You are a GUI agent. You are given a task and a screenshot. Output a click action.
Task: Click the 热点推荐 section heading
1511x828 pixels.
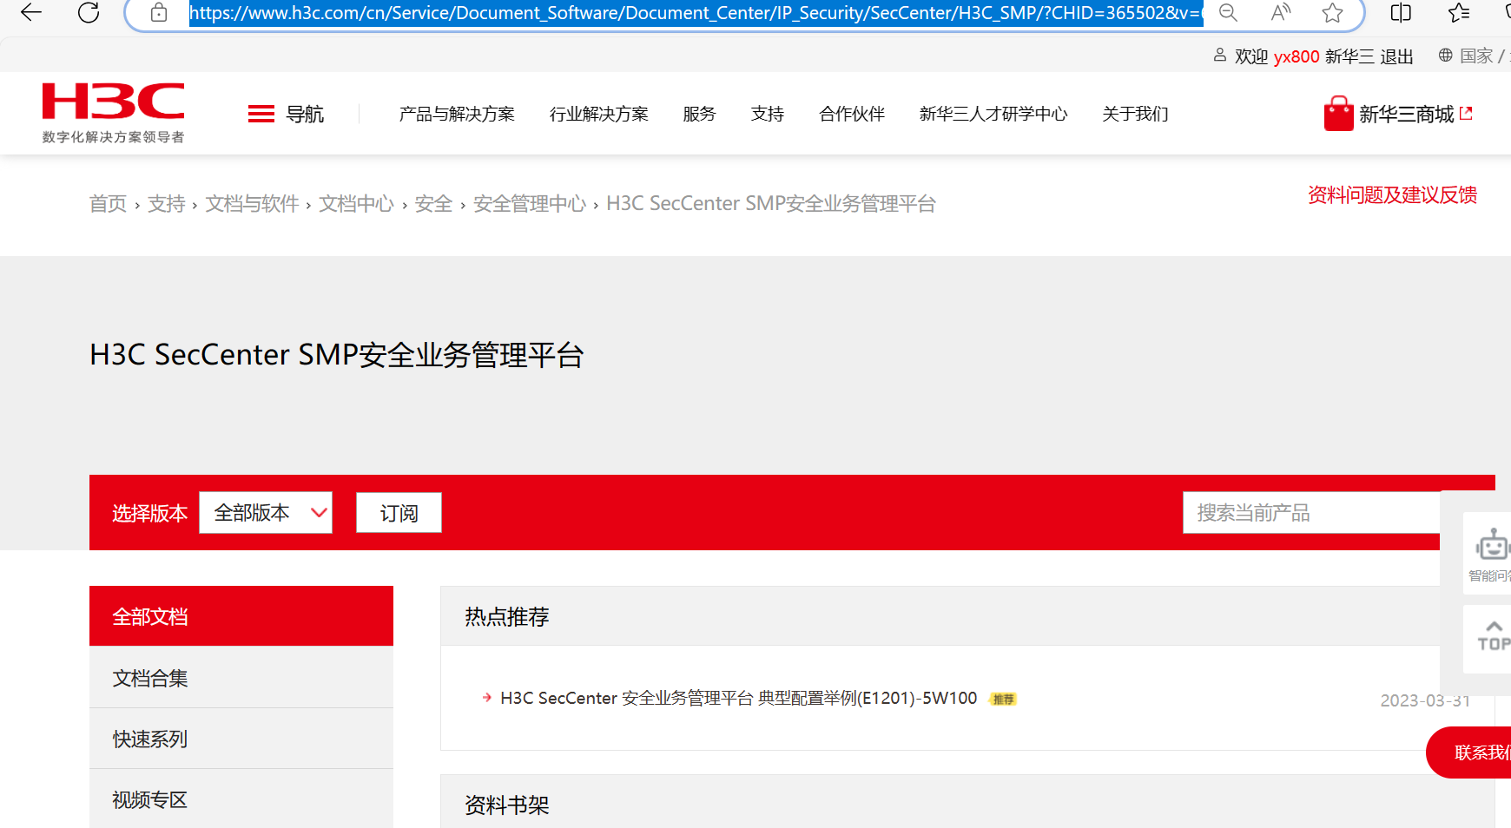click(x=507, y=616)
